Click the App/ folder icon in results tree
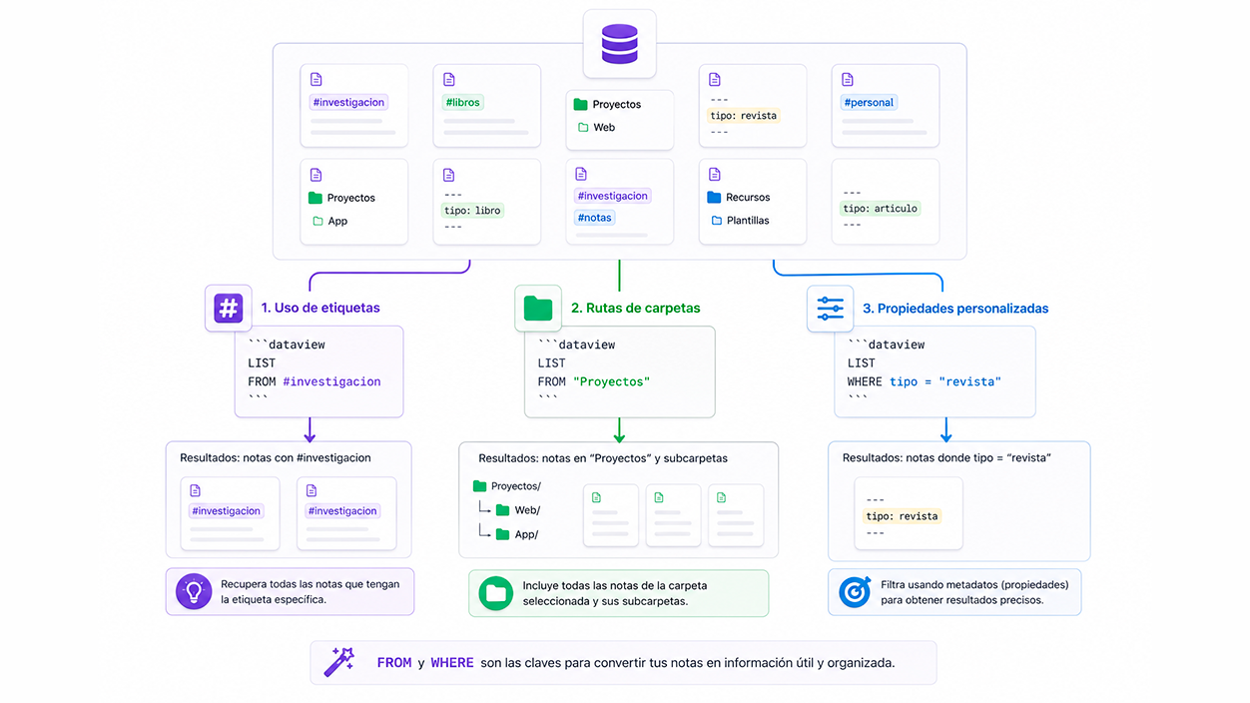1250x703 pixels. (x=502, y=534)
